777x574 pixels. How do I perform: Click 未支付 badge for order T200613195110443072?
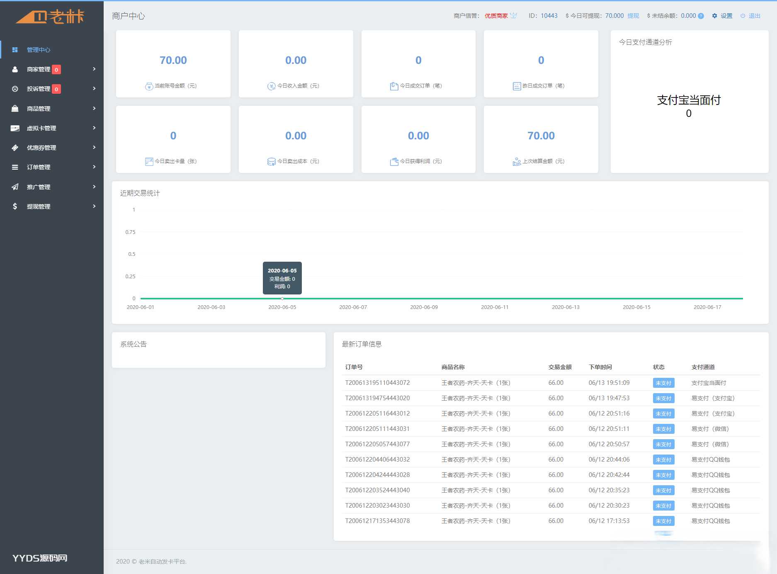(663, 383)
